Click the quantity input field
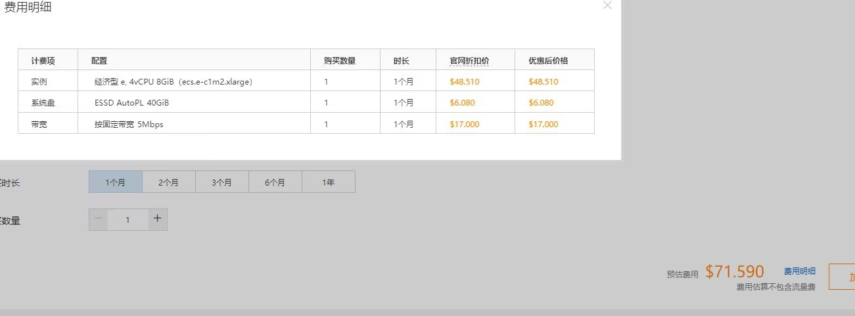855x316 pixels. point(128,220)
